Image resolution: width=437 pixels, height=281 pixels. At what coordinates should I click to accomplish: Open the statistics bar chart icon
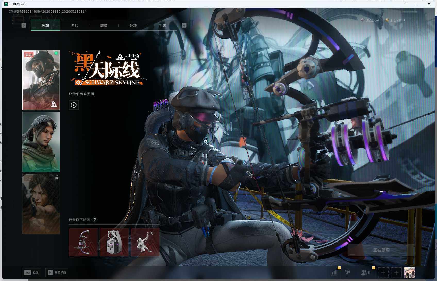coord(334,272)
